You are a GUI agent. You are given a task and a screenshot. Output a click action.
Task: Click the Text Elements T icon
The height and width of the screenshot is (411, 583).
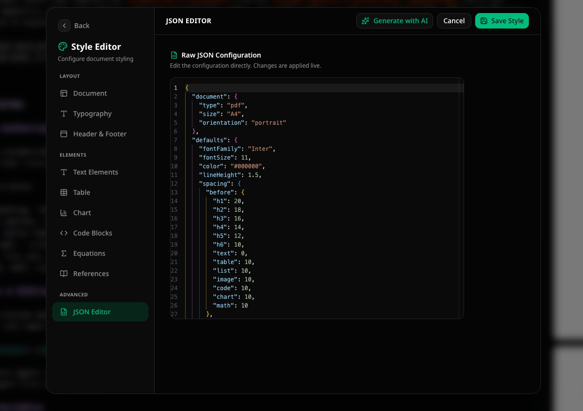coord(64,172)
